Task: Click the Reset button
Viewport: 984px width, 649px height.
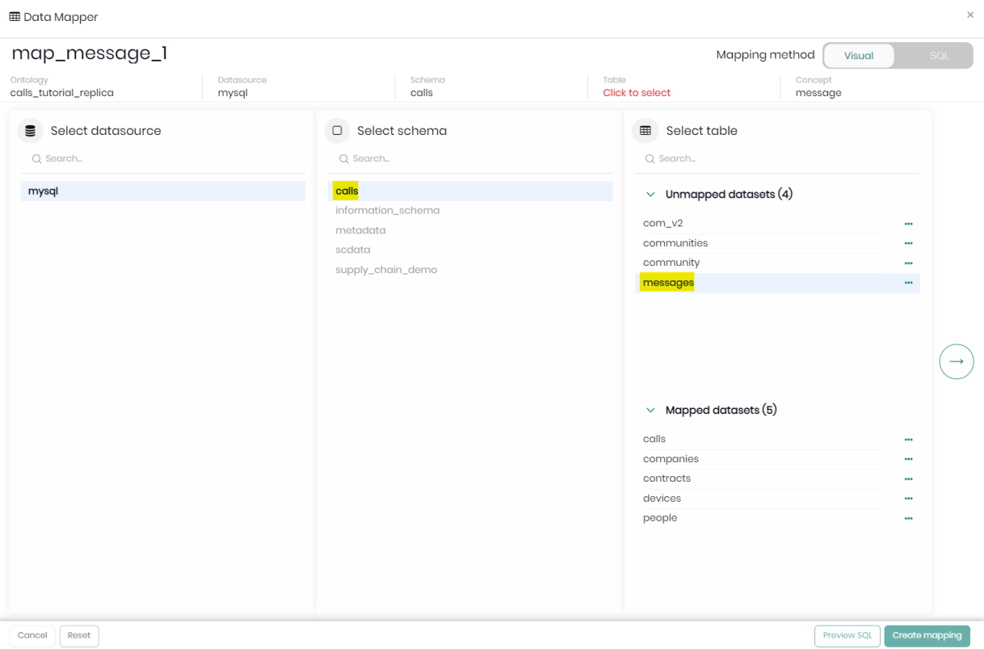Action: [x=79, y=635]
